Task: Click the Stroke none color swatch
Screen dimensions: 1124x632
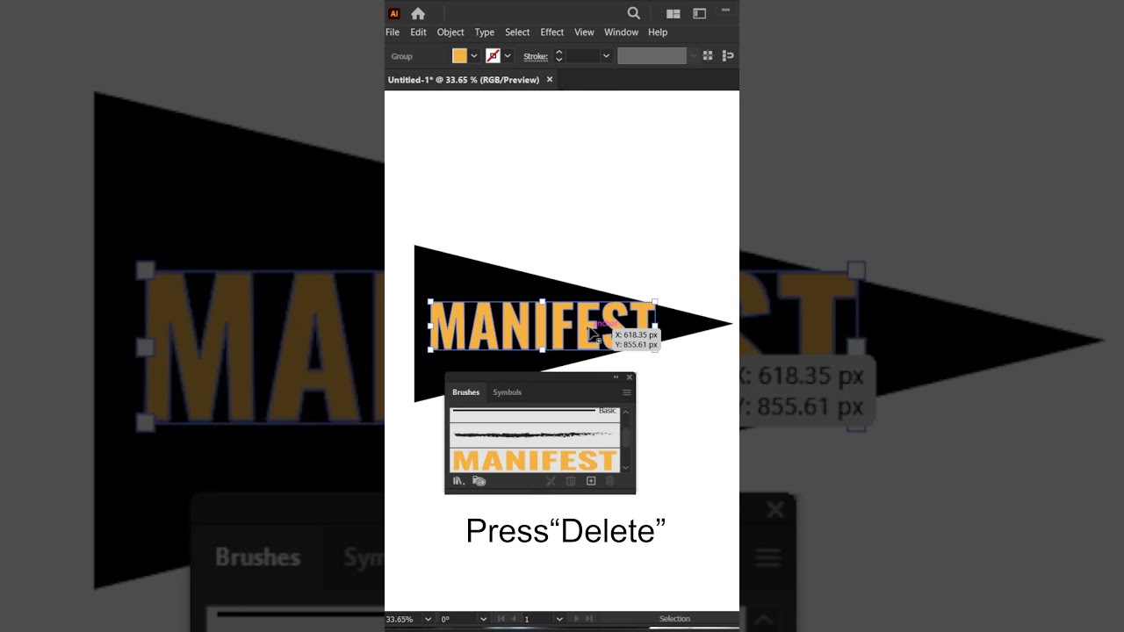Action: tap(493, 55)
